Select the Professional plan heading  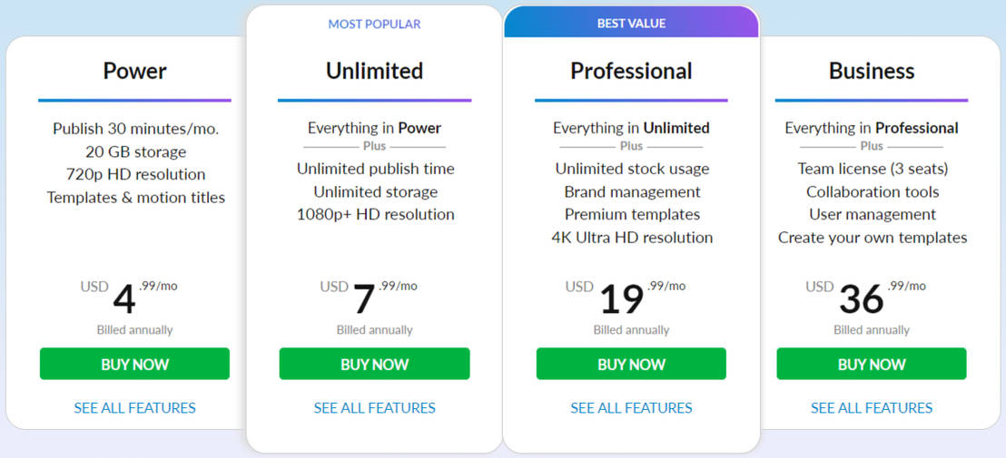tap(631, 71)
